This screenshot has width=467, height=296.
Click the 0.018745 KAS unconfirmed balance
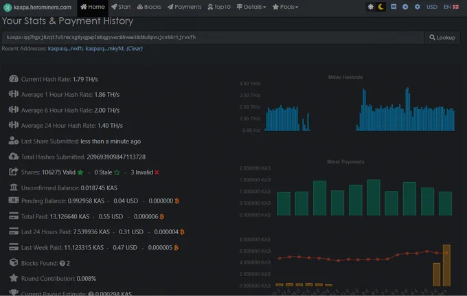pyautogui.click(x=99, y=188)
